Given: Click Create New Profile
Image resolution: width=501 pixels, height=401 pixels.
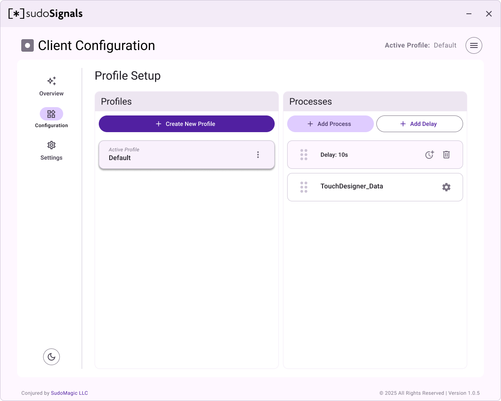Looking at the screenshot, I should 186,124.
